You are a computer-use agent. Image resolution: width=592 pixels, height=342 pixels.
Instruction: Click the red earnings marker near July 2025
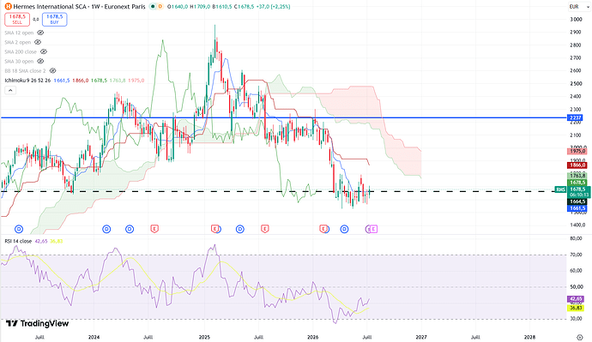(x=264, y=229)
